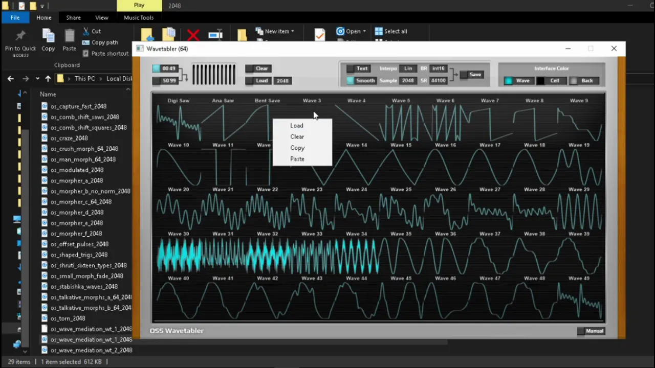
Task: Select the Wave 30 cell
Action: pyautogui.click(x=178, y=253)
